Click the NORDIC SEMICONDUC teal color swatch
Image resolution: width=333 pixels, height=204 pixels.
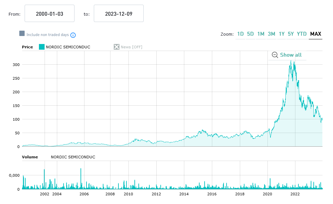(42, 47)
